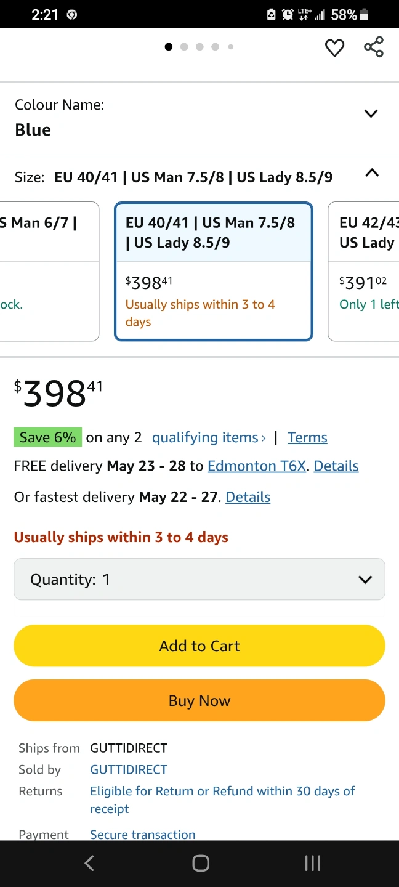
Task: Open the Quantity dropdown
Action: click(x=199, y=579)
